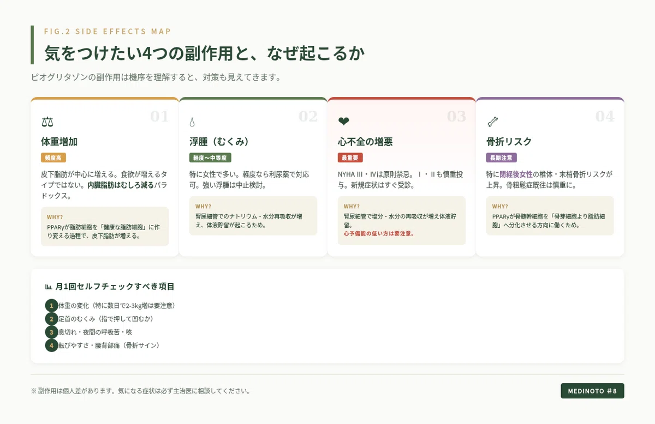Viewport: 655px width, 424px height.
Task: Click the 体重増加 card heading
Action: [x=59, y=142]
